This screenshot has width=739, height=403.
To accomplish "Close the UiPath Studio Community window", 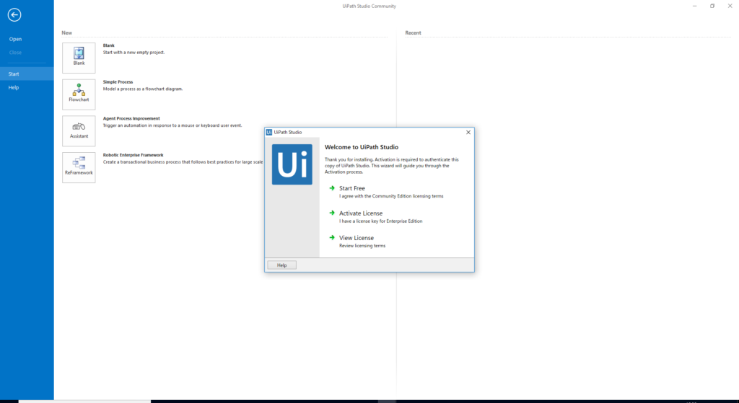I will (x=730, y=6).
